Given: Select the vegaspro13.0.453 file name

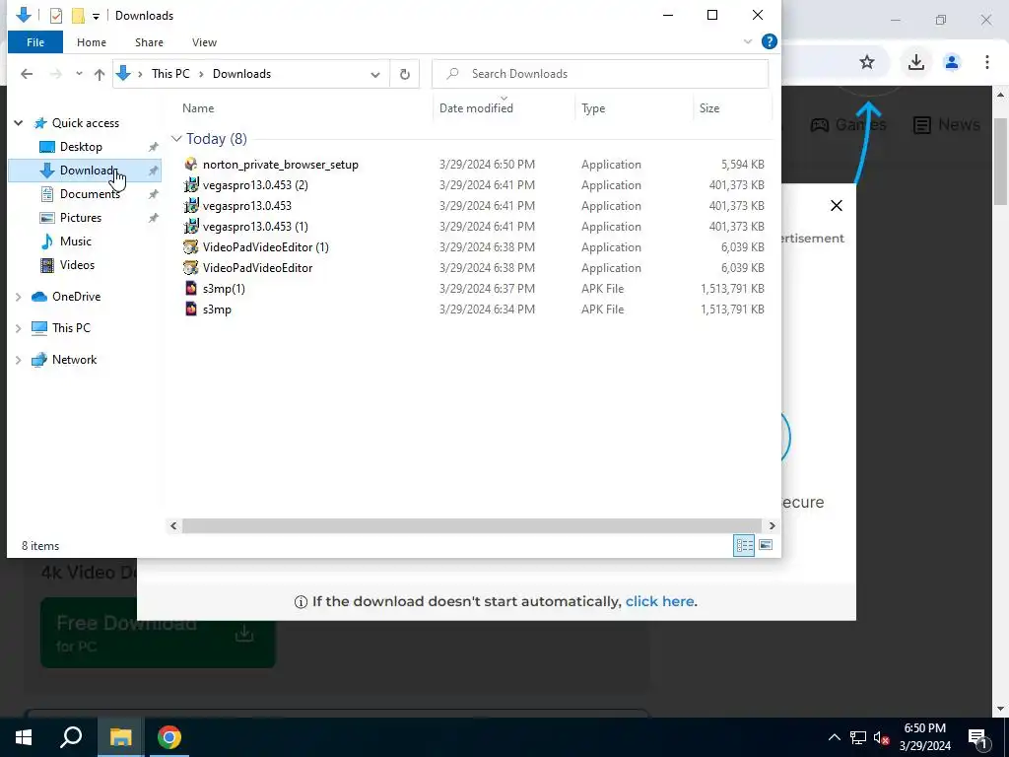Looking at the screenshot, I should click(x=247, y=206).
